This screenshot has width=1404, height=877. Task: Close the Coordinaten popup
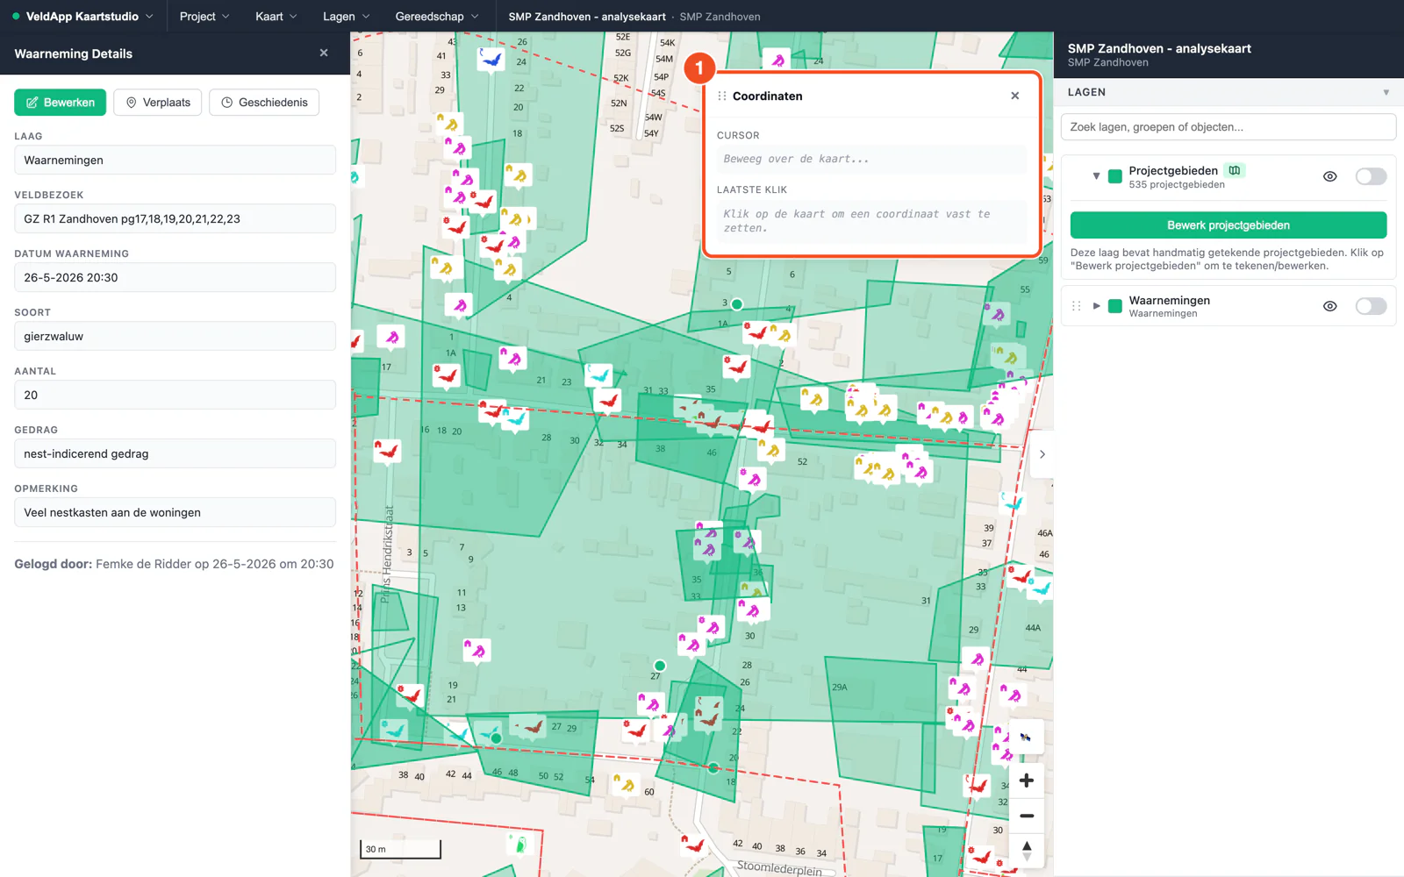point(1015,96)
